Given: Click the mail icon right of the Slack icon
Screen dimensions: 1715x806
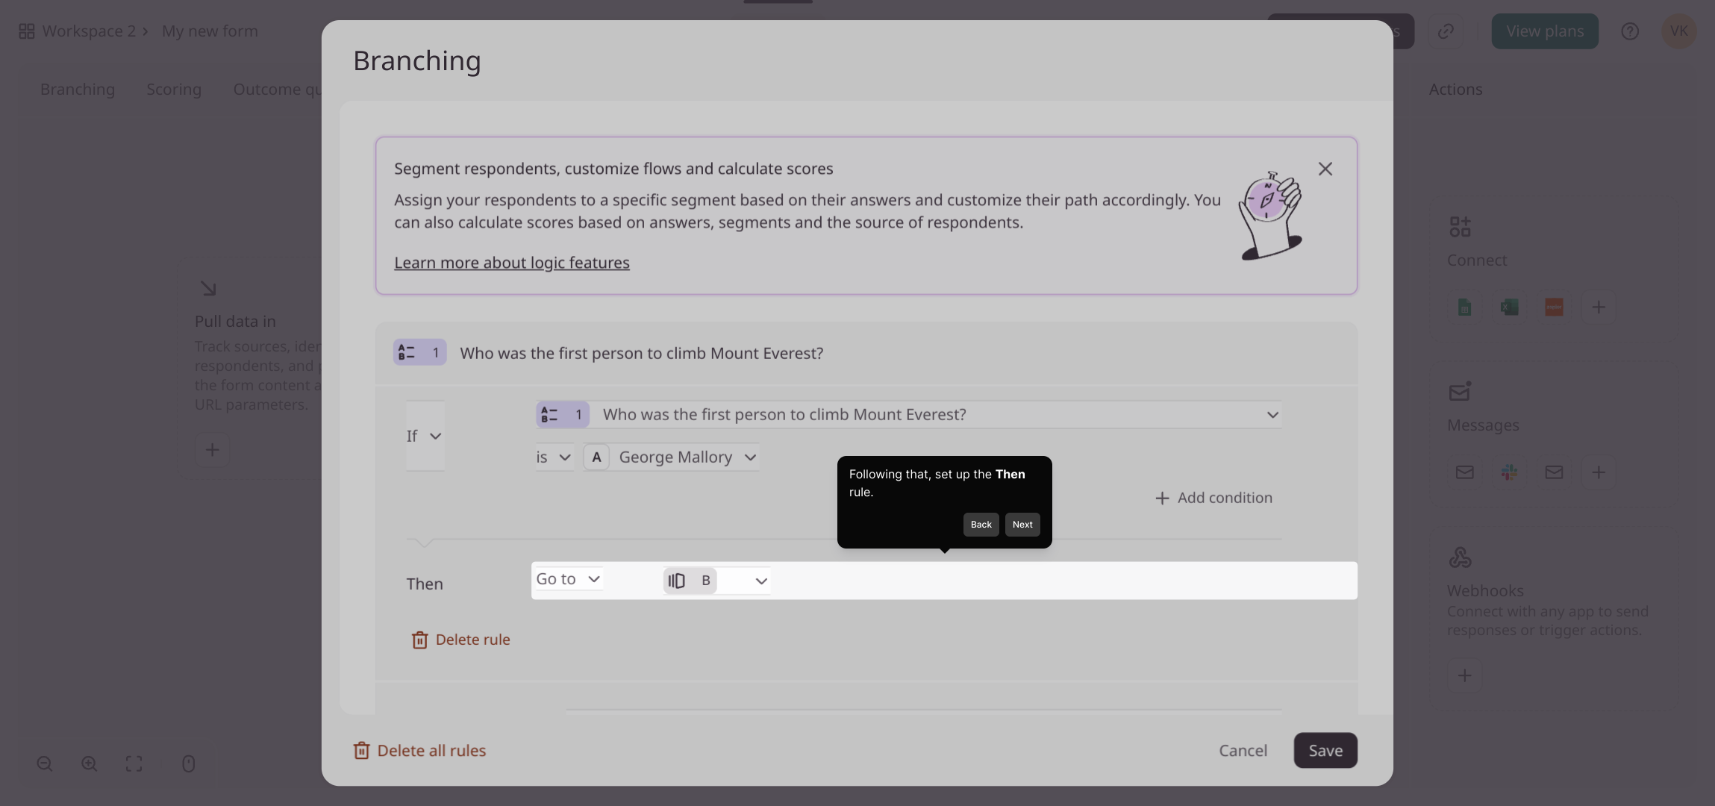Looking at the screenshot, I should click(x=1554, y=472).
